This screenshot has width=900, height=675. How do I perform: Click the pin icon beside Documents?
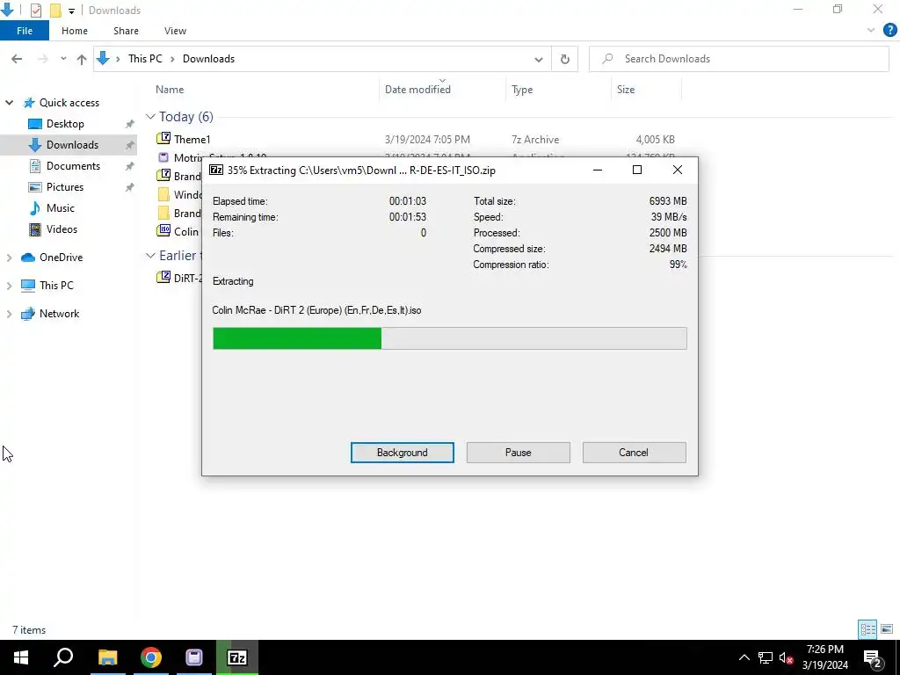(x=130, y=166)
